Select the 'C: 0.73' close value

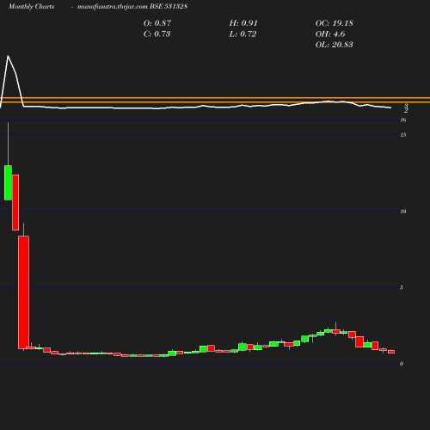pos(157,34)
